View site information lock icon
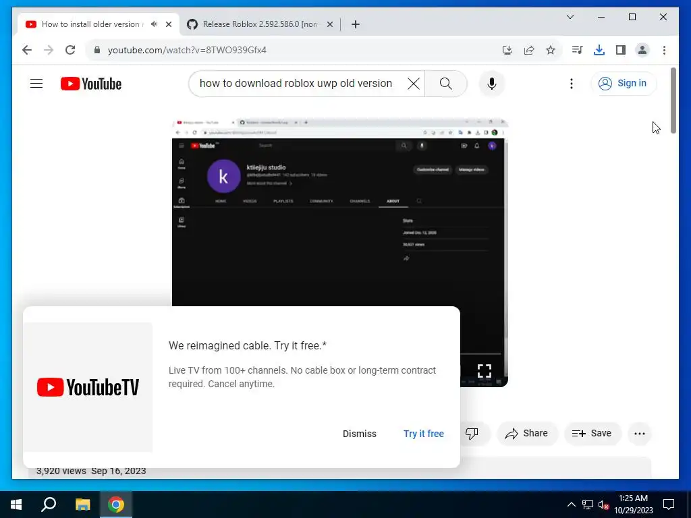Screen dimensions: 691x518 97,50
